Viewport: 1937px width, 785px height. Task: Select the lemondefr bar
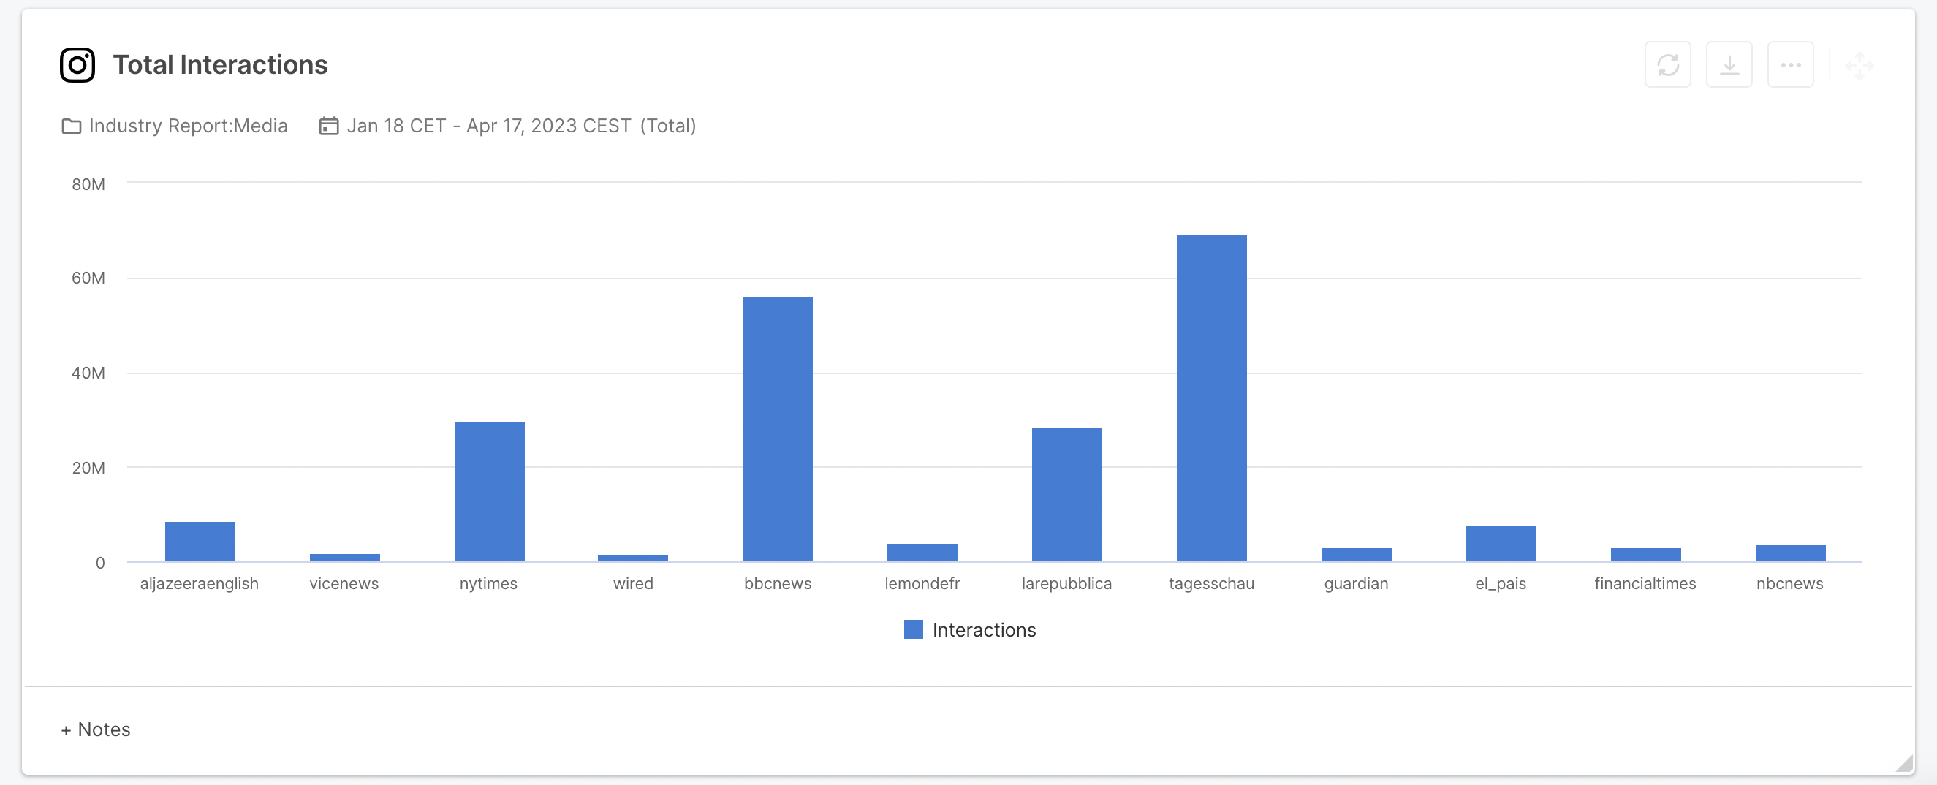(x=922, y=553)
